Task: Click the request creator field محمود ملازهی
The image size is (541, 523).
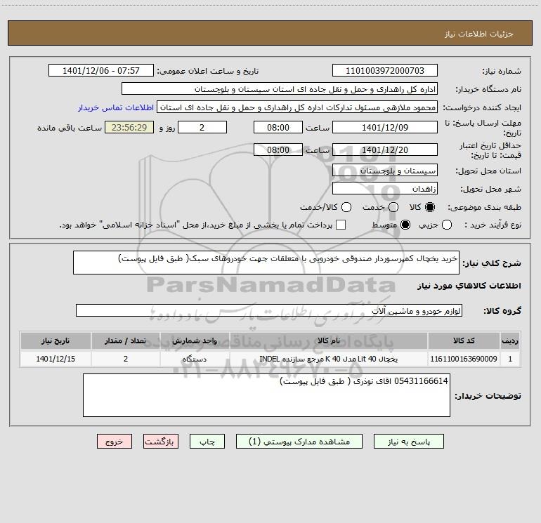Action: point(297,107)
